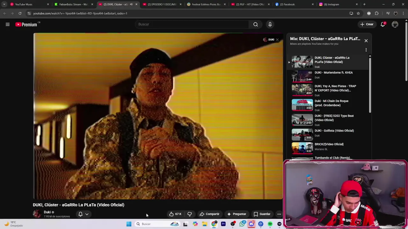Expand subscription notification options chevron

(x=87, y=214)
